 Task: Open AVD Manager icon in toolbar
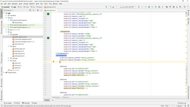click(x=177, y=7)
